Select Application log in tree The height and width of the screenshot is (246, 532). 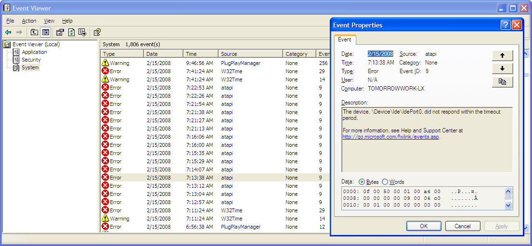click(34, 52)
